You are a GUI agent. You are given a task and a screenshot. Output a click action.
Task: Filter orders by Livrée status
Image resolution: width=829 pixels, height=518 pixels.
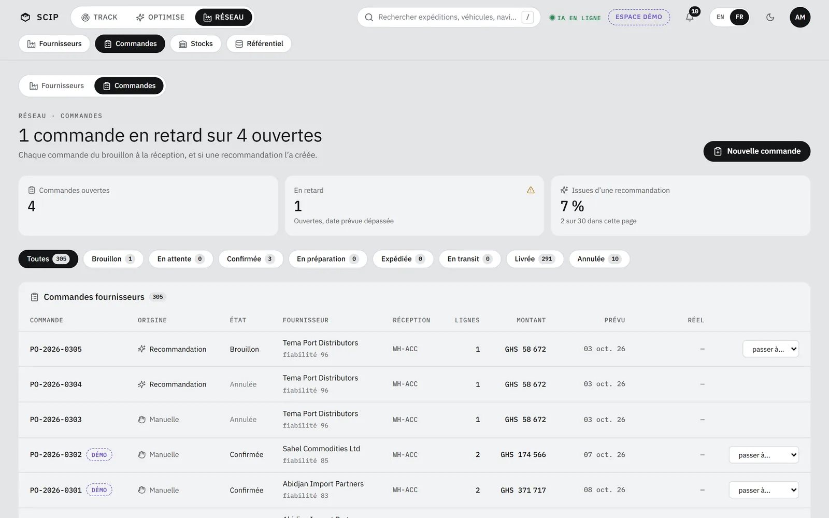pos(535,259)
